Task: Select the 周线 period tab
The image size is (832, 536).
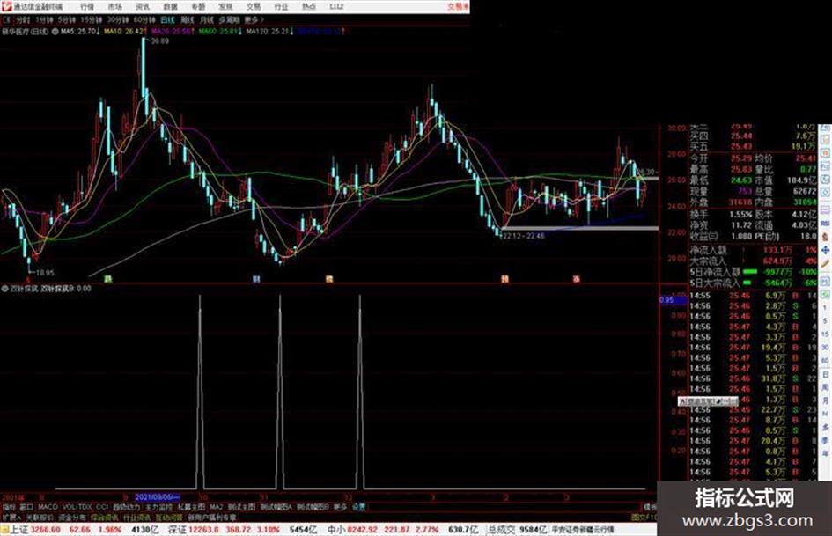Action: click(188, 19)
